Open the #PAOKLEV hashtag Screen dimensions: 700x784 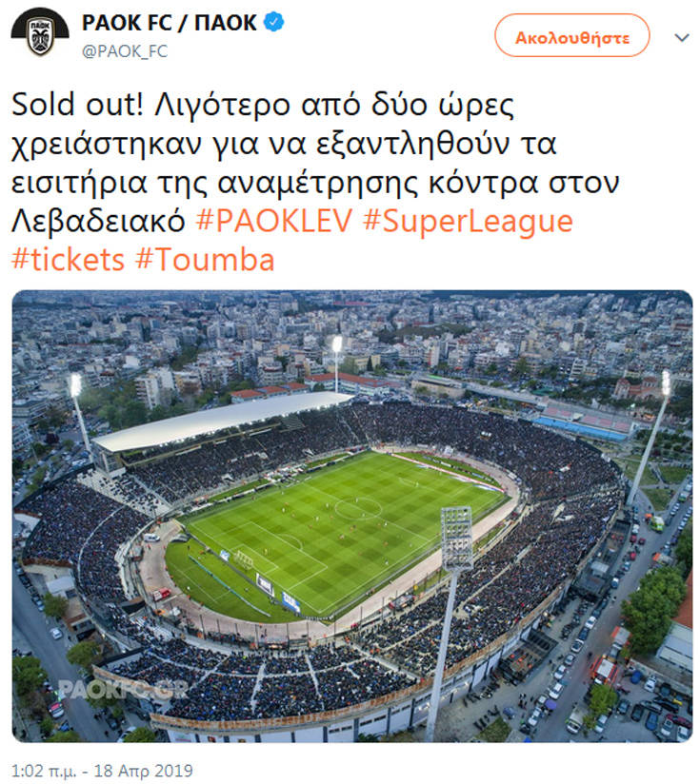coord(275,222)
